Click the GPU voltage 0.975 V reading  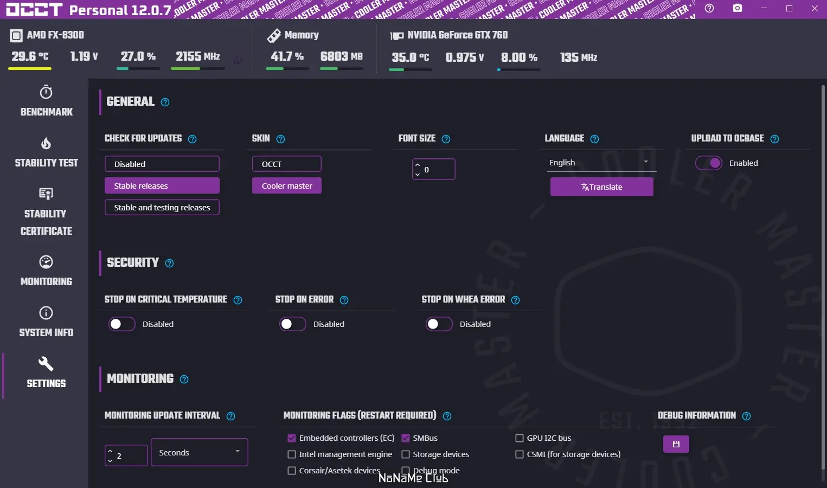pyautogui.click(x=465, y=57)
